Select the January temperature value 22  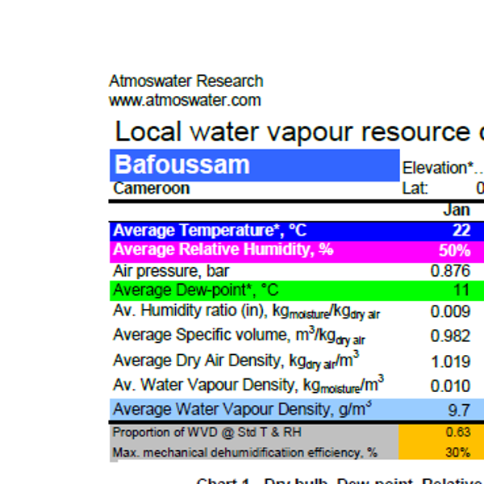461,230
